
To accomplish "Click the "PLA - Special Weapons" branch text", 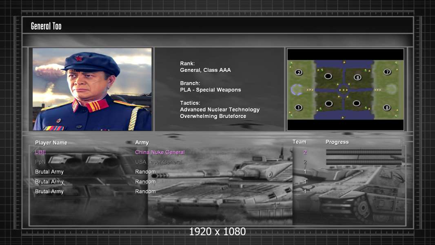I will point(210,90).
